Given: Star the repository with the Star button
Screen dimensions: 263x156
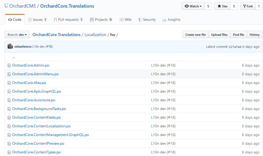Looking at the screenshot, I should point(222,6).
